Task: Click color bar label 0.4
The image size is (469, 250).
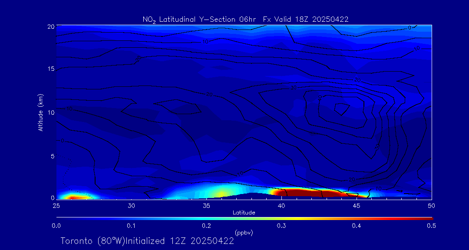Action: [x=356, y=226]
